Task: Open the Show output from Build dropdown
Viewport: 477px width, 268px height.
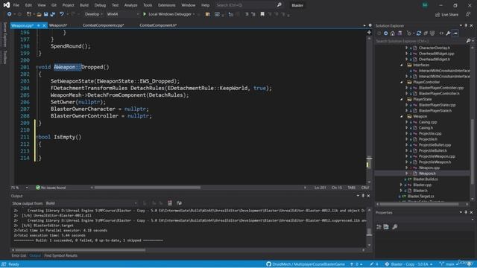Action: point(91,203)
